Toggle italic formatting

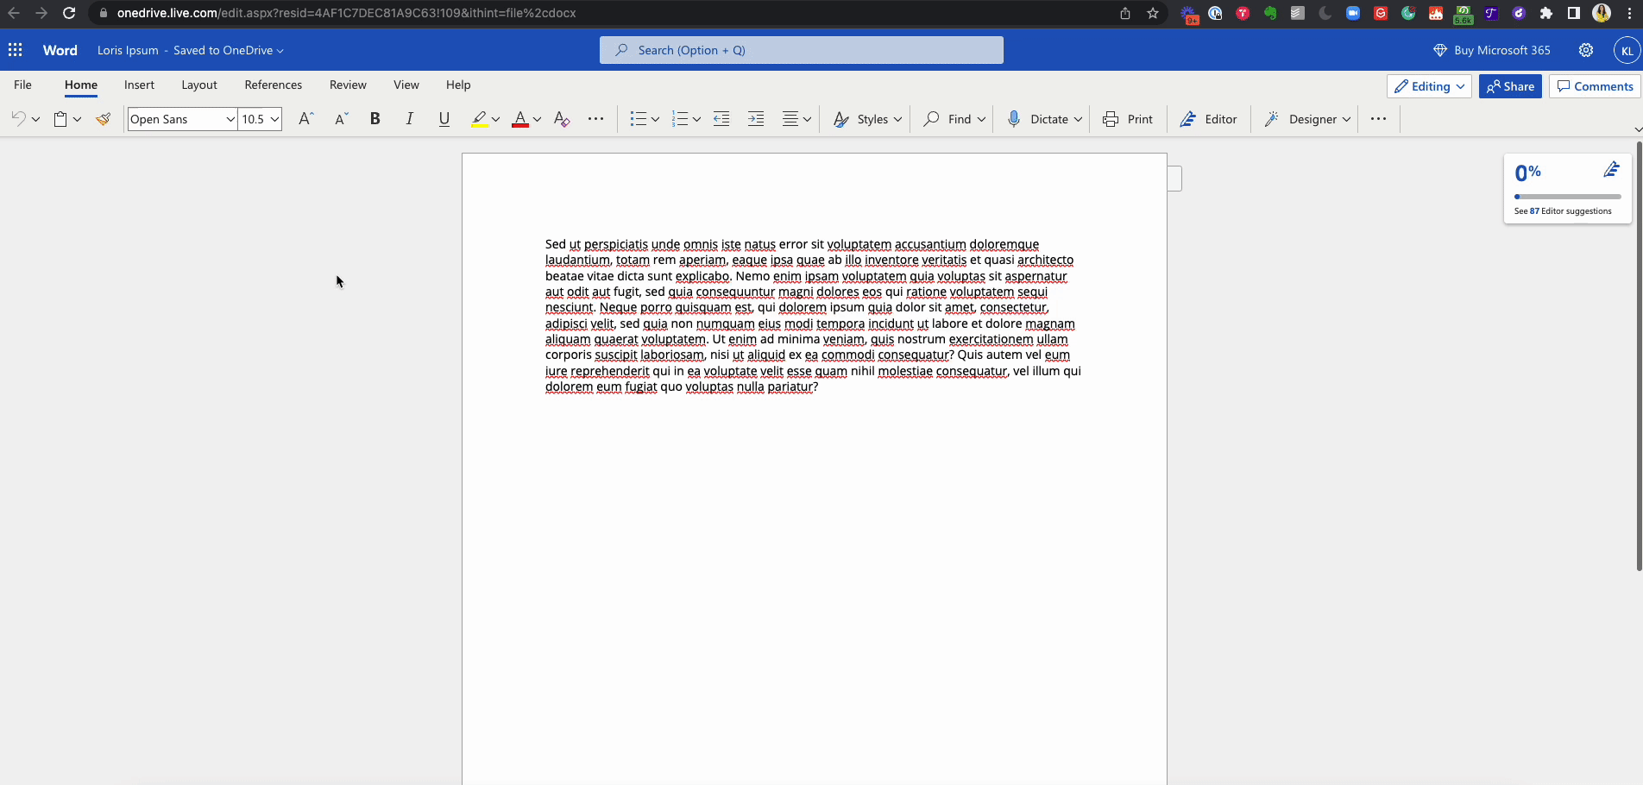(x=409, y=119)
